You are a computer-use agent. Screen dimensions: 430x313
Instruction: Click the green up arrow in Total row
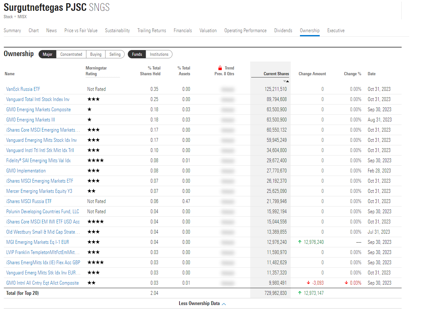[x=300, y=293]
